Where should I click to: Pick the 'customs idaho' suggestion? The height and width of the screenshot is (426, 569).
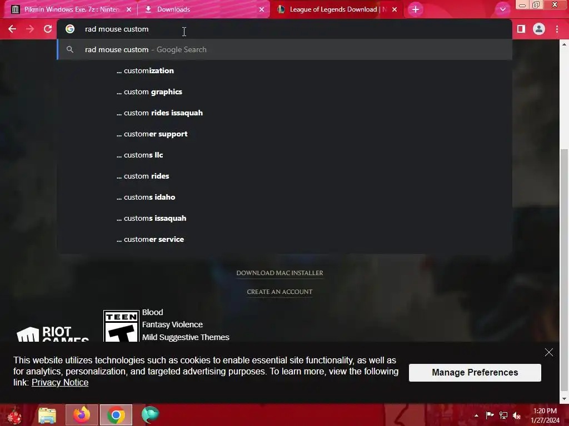coord(284,197)
